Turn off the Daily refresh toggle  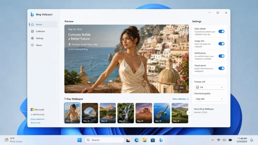click(x=221, y=31)
